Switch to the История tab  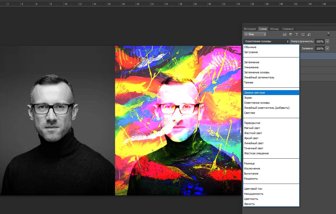(x=250, y=29)
